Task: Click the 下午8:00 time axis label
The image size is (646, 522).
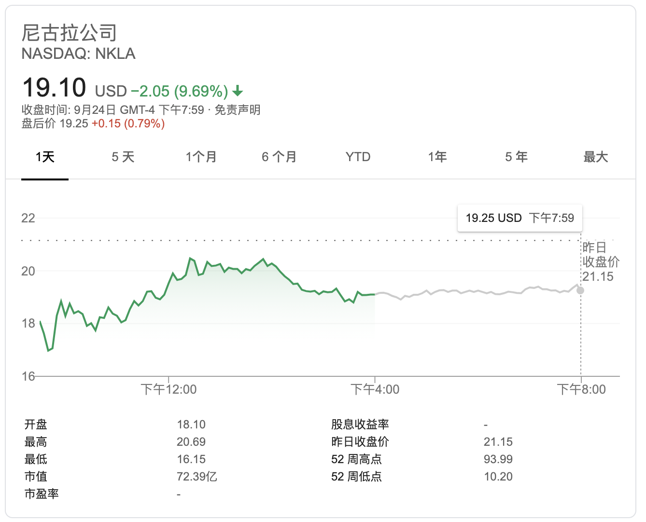Action: click(581, 389)
